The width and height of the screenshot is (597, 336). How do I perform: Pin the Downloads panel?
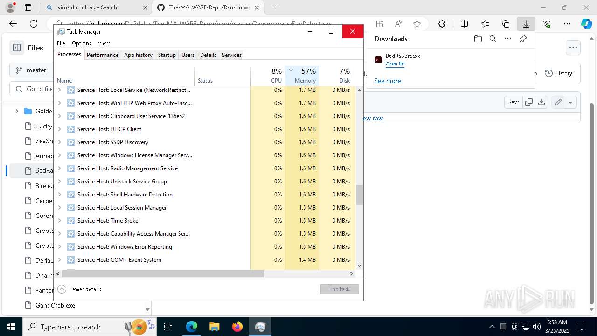tap(523, 39)
